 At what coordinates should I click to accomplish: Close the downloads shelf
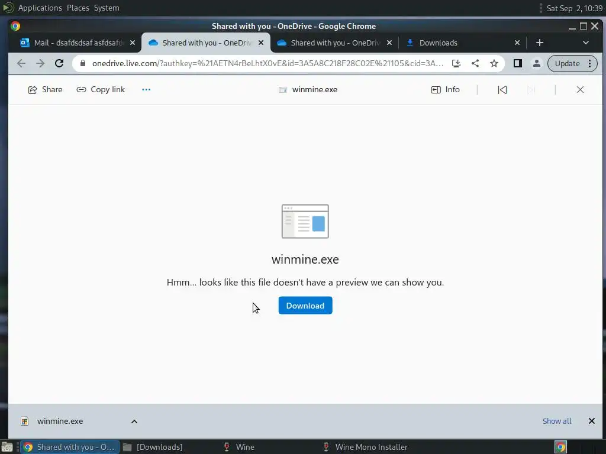click(x=591, y=421)
